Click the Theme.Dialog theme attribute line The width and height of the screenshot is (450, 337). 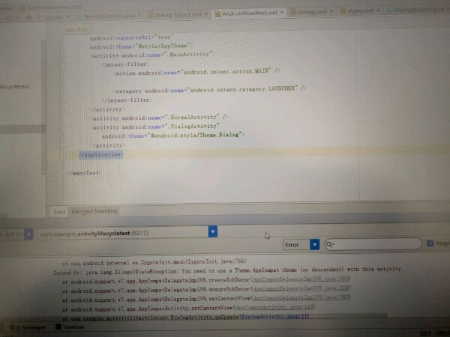[x=173, y=135]
